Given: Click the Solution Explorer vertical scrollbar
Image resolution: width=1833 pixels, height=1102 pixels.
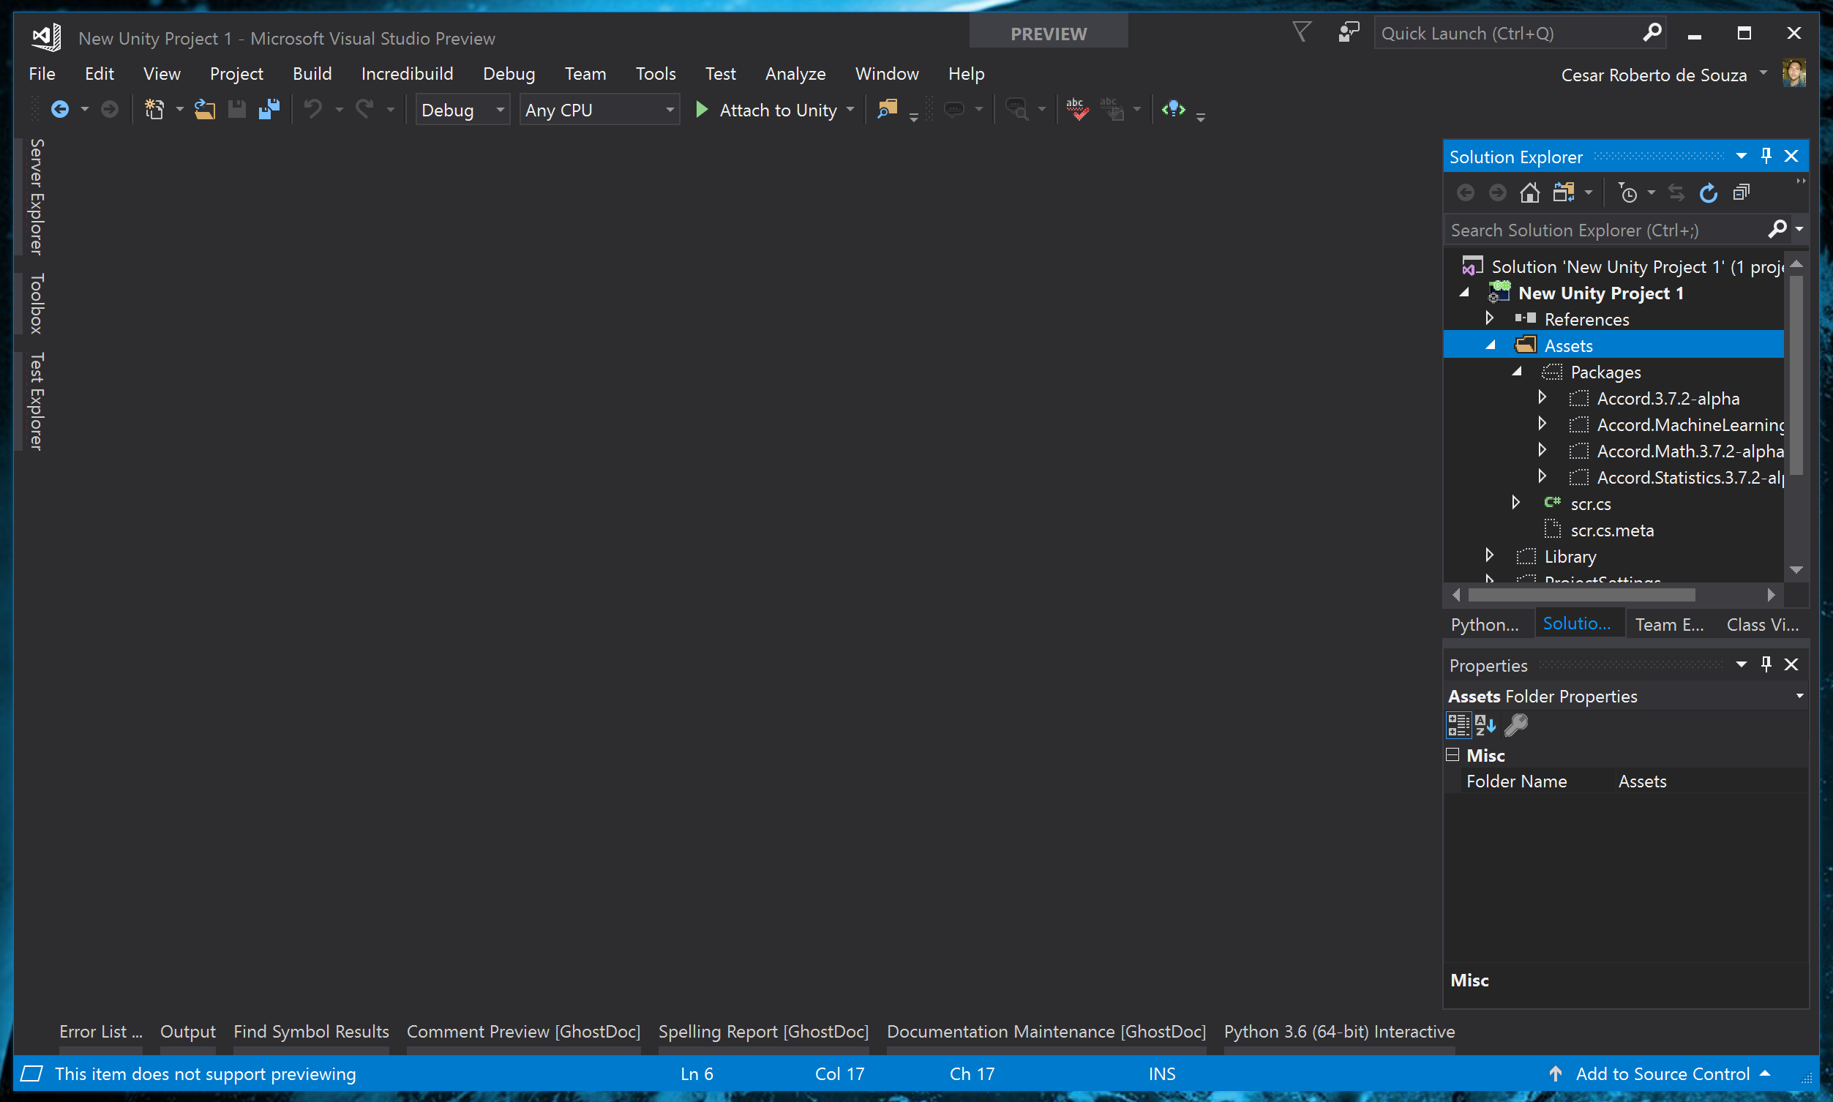Looking at the screenshot, I should pos(1796,375).
